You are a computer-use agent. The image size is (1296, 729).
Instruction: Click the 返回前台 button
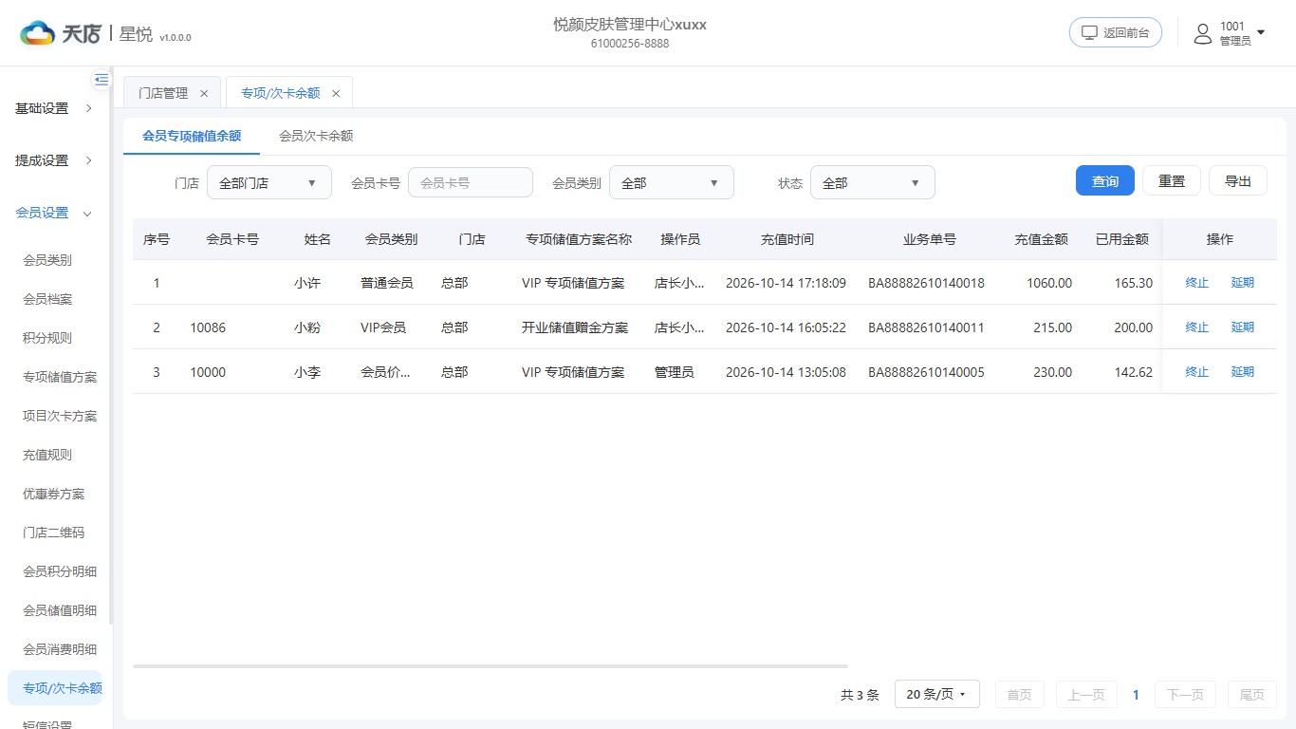[x=1116, y=32]
